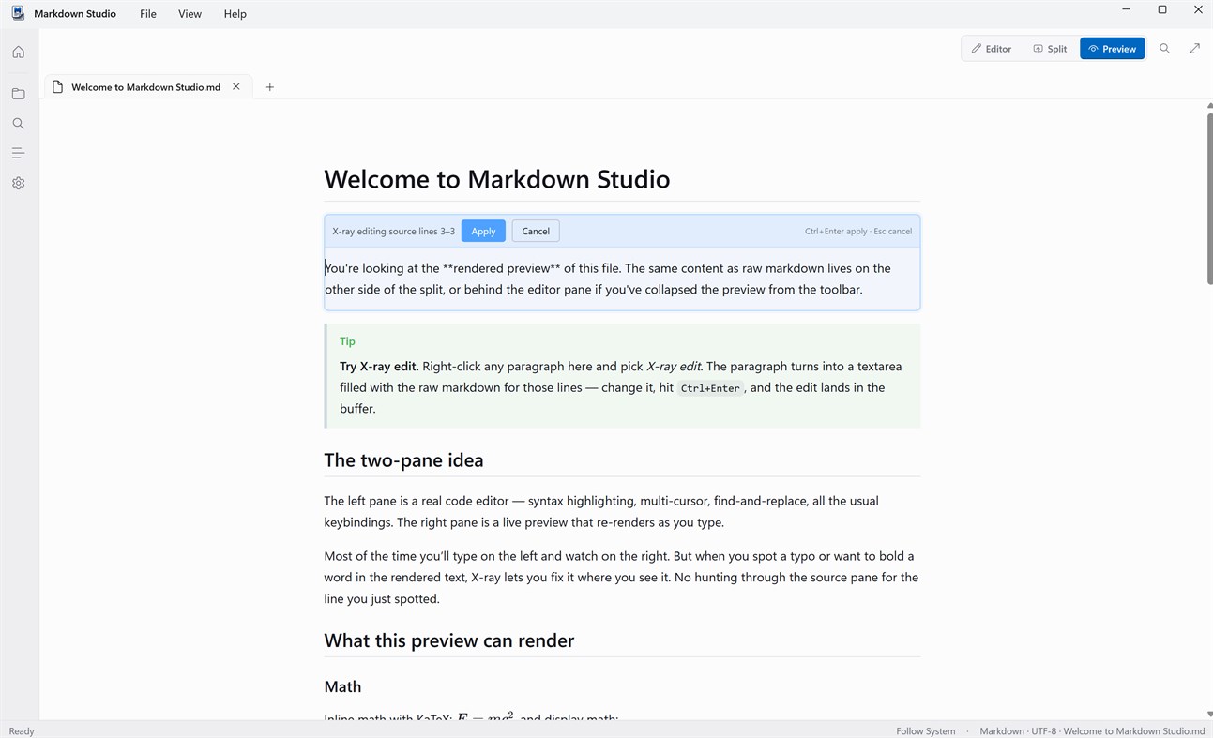Open the View menu
1213x738 pixels.
pyautogui.click(x=190, y=14)
